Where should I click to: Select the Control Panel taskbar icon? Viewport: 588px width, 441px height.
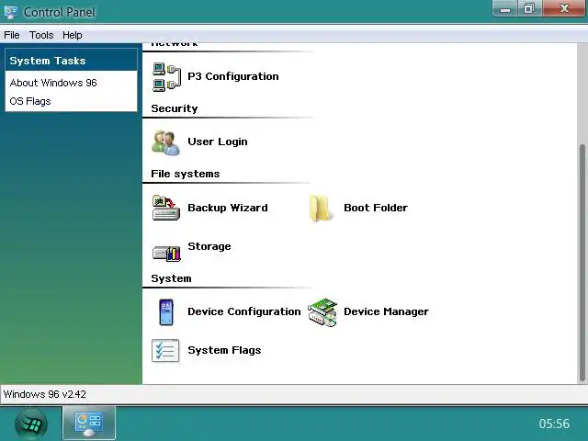point(89,423)
